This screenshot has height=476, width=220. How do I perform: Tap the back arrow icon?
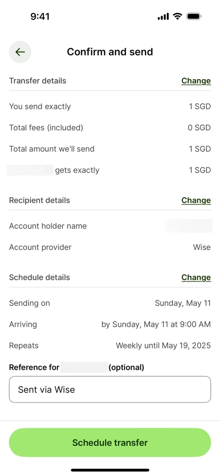20,52
